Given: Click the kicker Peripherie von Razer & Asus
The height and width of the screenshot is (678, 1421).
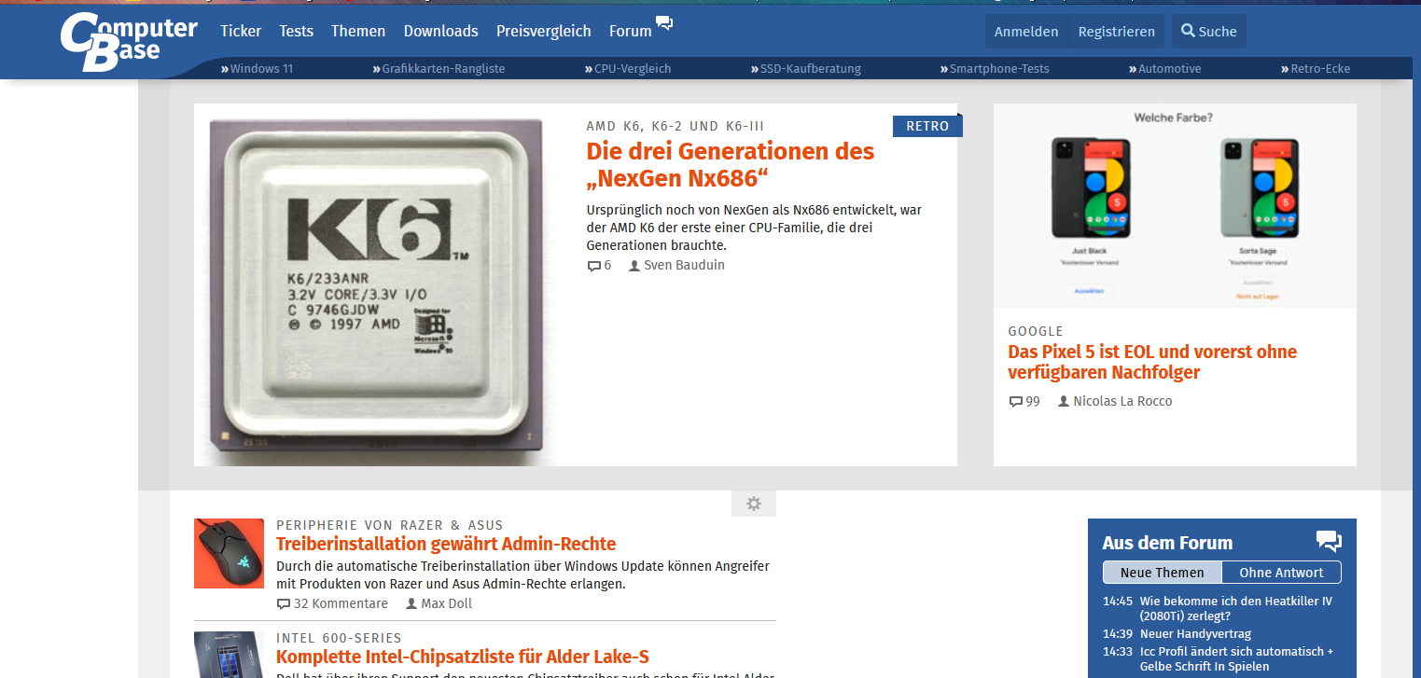Looking at the screenshot, I should pyautogui.click(x=390, y=525).
